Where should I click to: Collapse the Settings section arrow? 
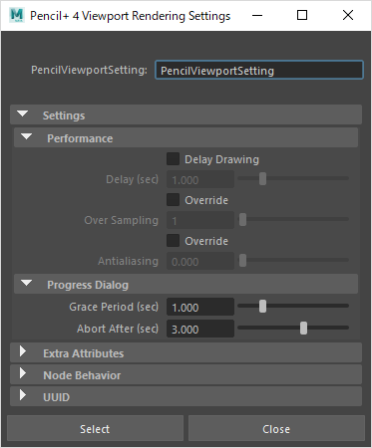(x=23, y=113)
